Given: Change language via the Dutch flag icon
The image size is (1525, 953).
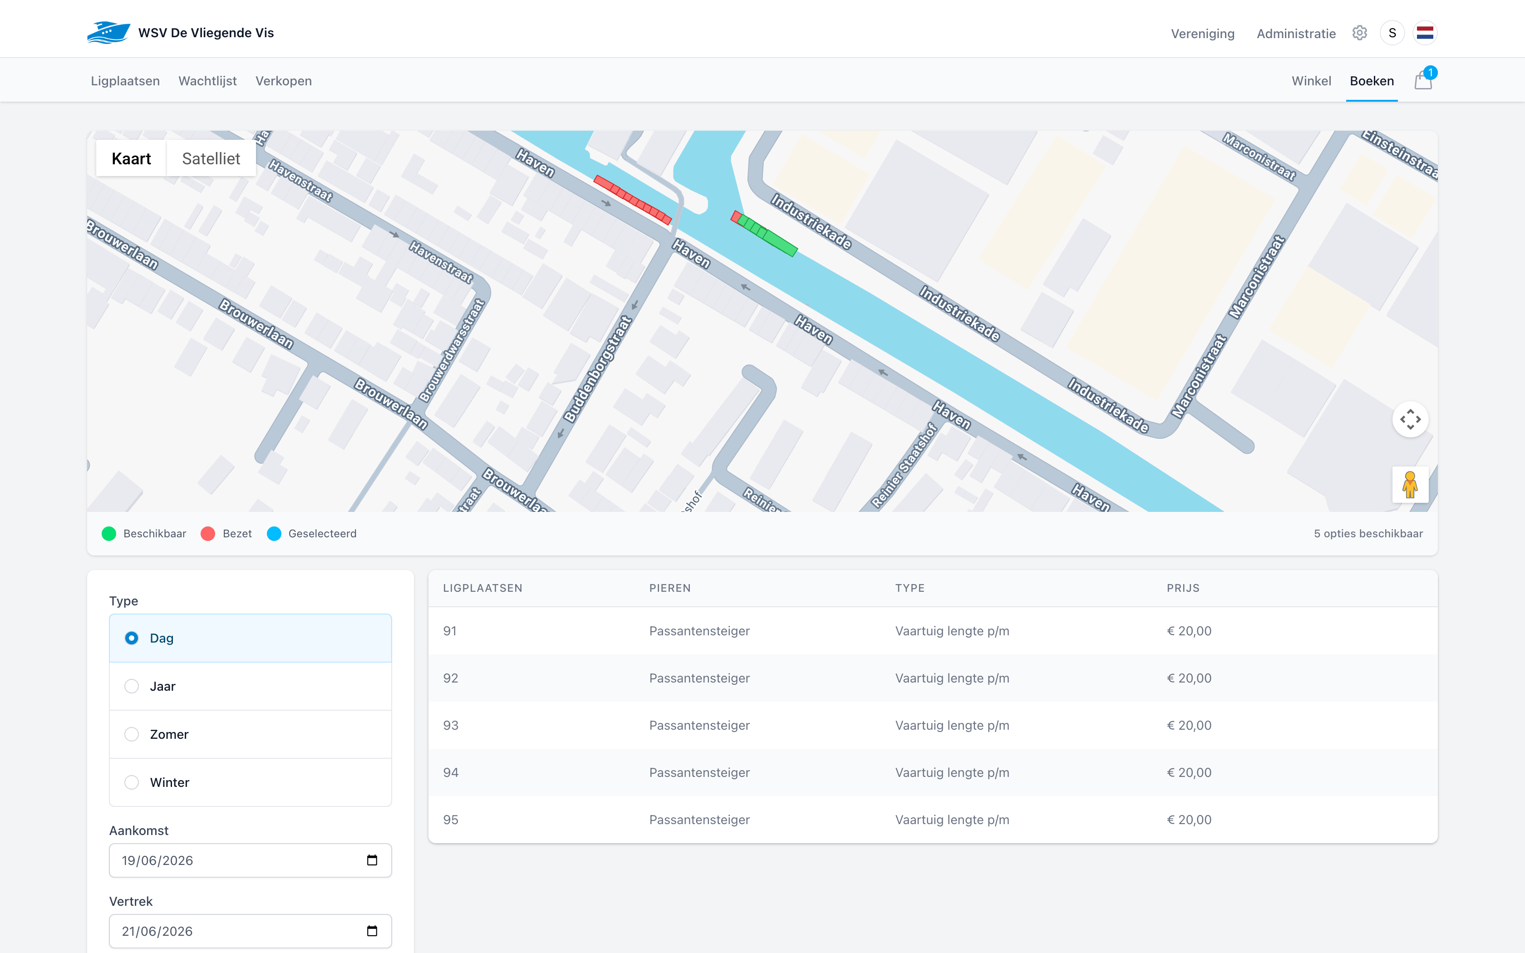Looking at the screenshot, I should coord(1425,33).
